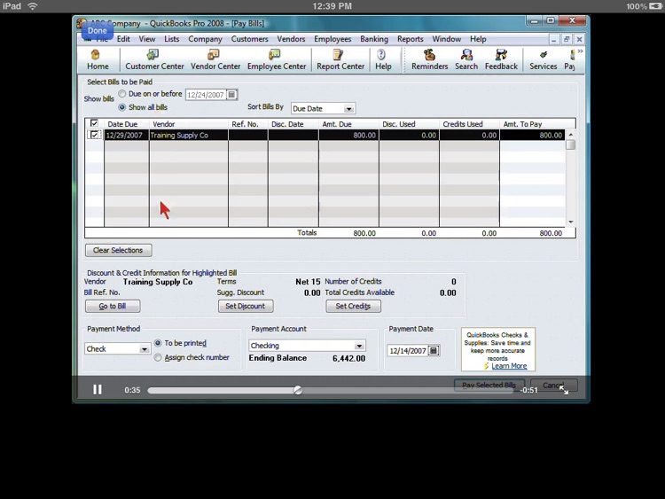Pause the video playback
Viewport: 665px width, 499px height.
coord(98,390)
